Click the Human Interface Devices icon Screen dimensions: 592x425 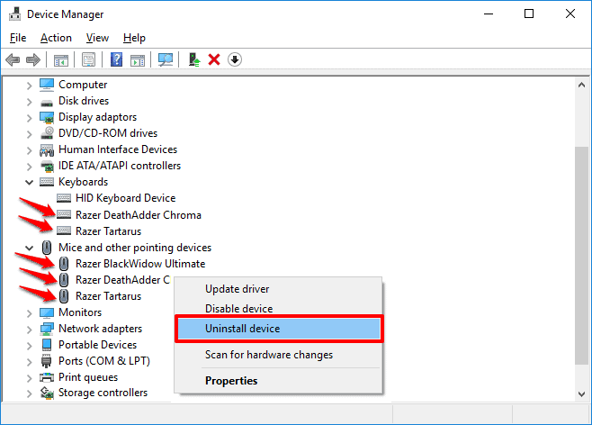[x=47, y=150]
